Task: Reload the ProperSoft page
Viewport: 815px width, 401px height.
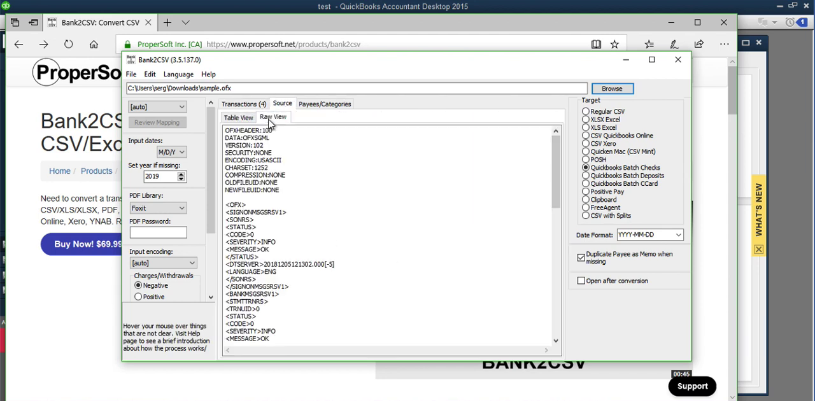Action: pyautogui.click(x=69, y=45)
